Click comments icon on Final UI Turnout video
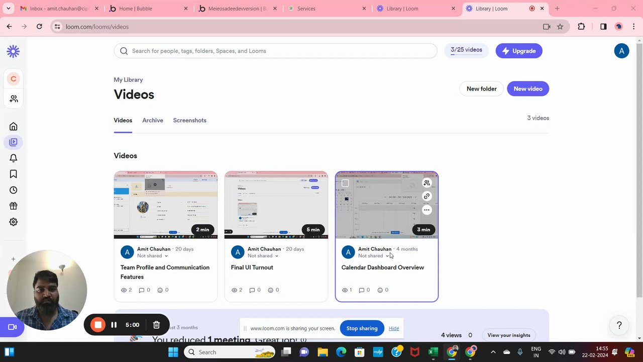Viewport: 643px width, 362px height. [252, 290]
